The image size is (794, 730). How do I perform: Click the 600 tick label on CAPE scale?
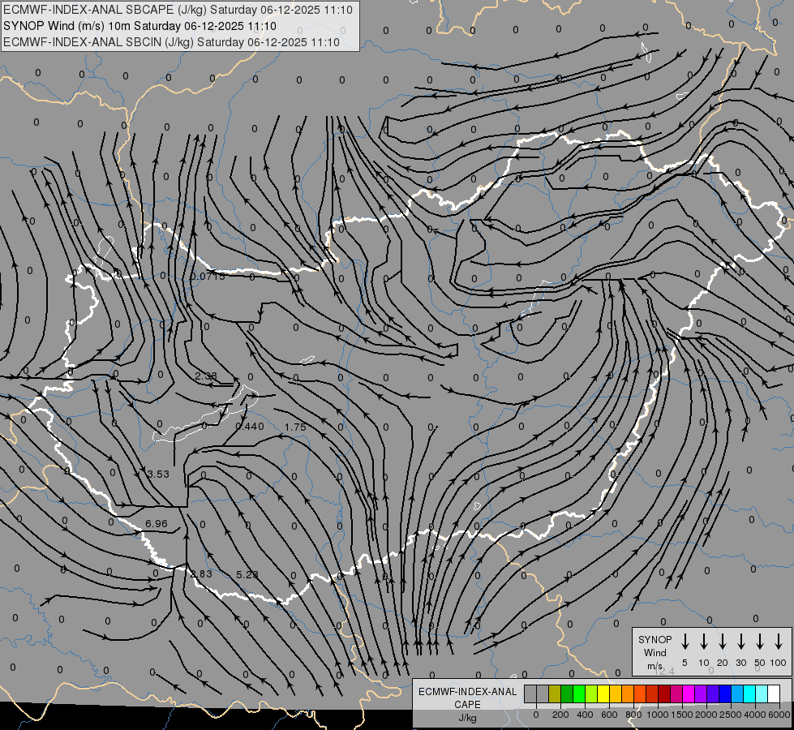(609, 715)
